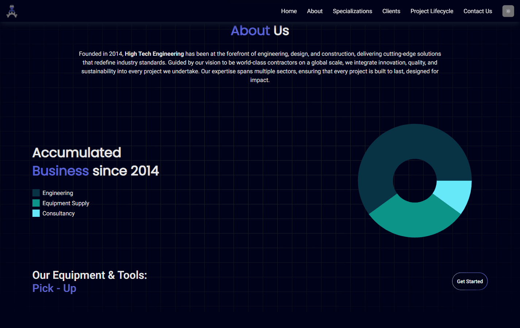
Task: Select the Engineering legend label
Action: [x=58, y=193]
